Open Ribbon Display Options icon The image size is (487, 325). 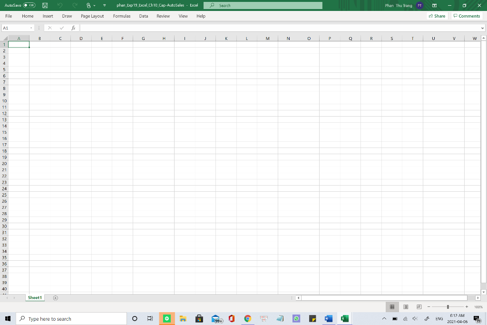click(x=435, y=5)
